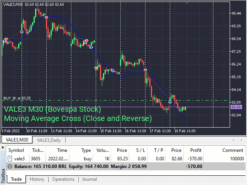Close the Toolbox panel with X
Screen dimensions: 247x185
click(x=3, y=147)
